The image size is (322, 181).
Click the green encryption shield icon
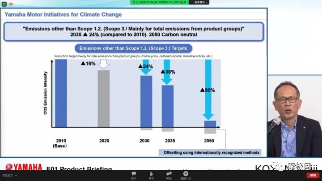point(4,4)
